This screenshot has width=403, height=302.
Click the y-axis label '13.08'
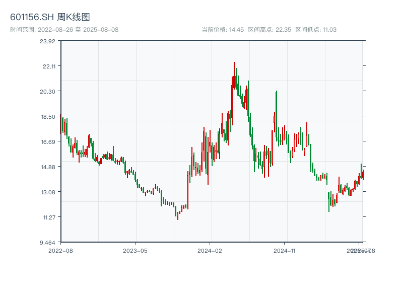[x=48, y=192]
